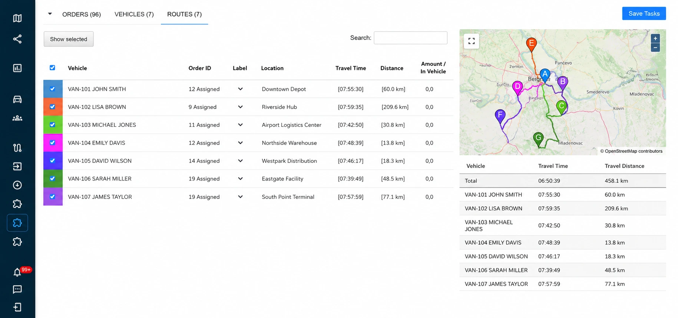This screenshot has height=318, width=678.
Task: Switch to the ORDERS (96) tab
Action: [82, 14]
